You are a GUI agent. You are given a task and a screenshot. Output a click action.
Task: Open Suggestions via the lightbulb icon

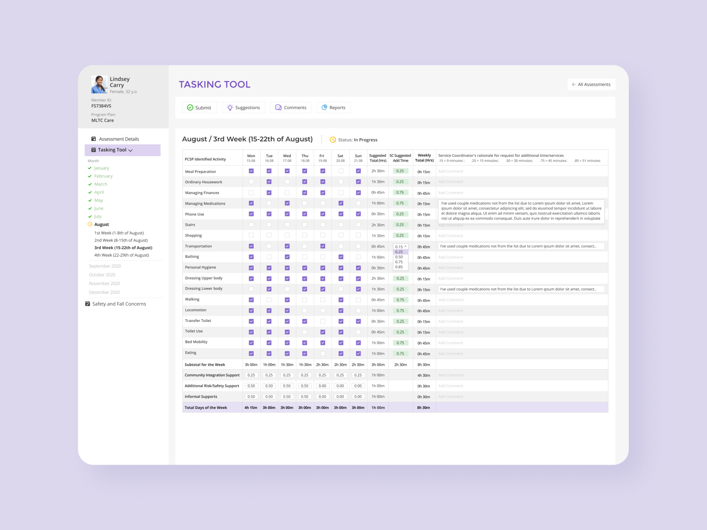[x=229, y=107]
